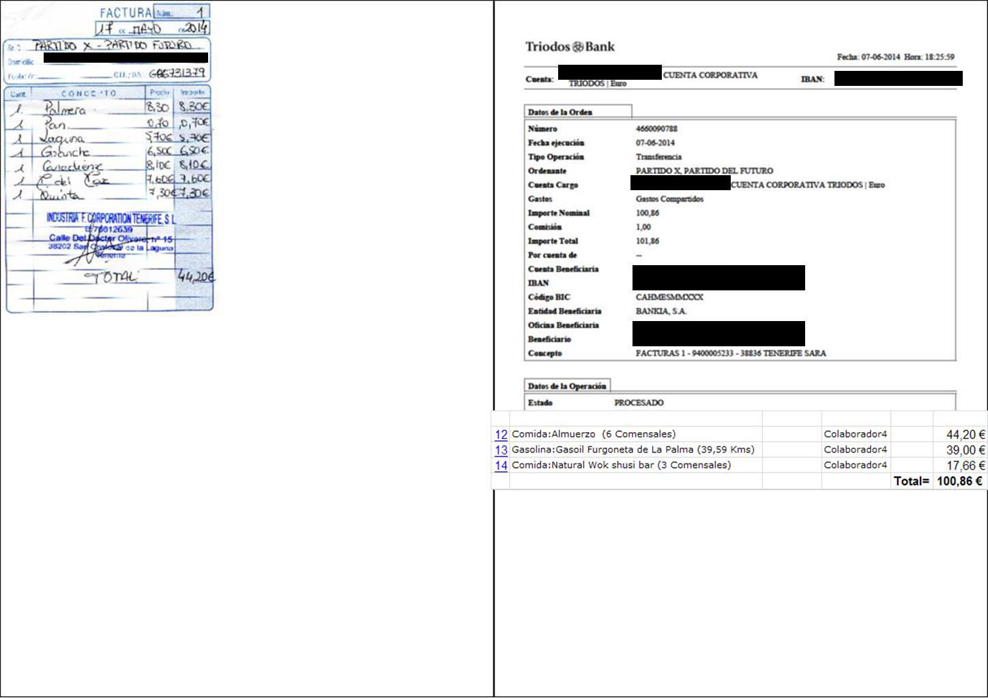The height and width of the screenshot is (698, 988).
Task: Click the Quinta line on the invoice
Action: pos(109,194)
